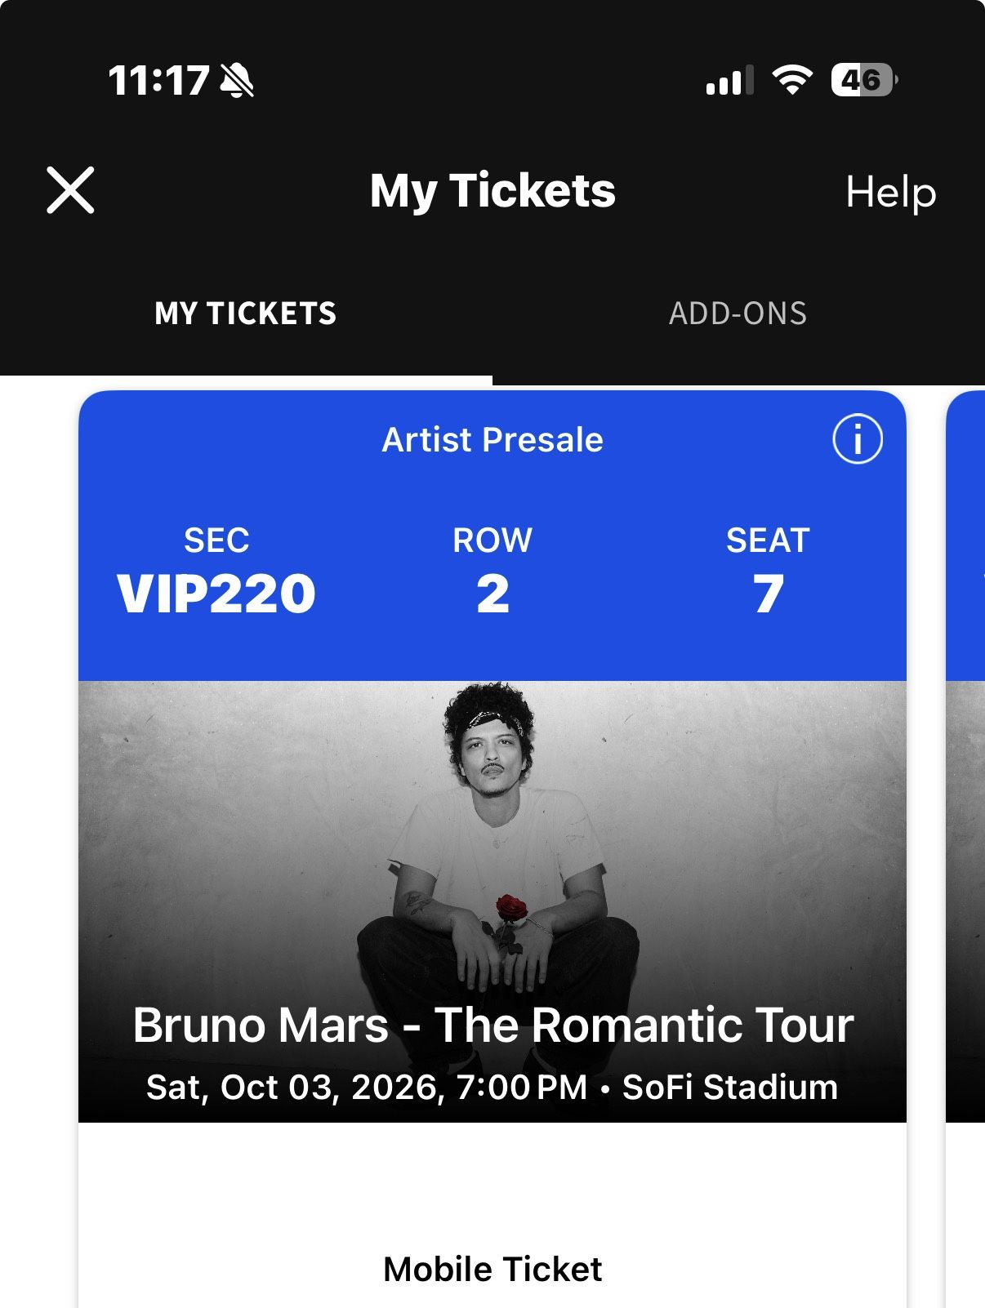985x1308 pixels.
Task: Tap the Seat 7 value
Action: 768,594
